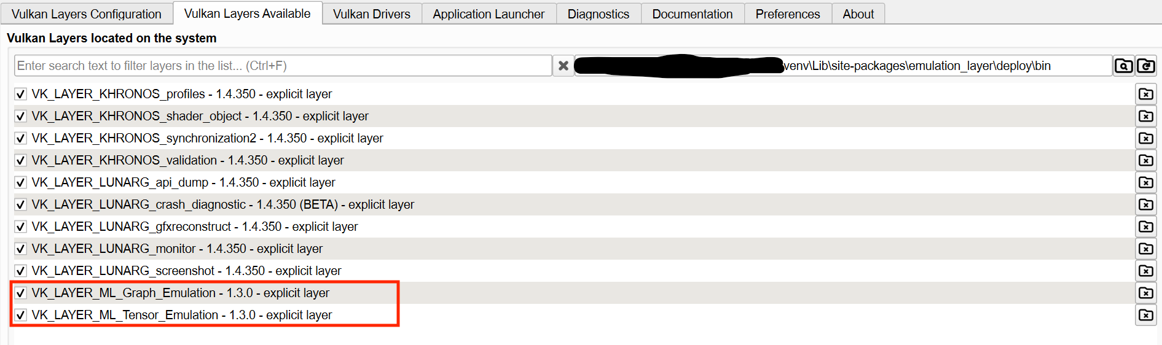Uncheck VK_LAYER_KHRONOS_validation layer
Image resolution: width=1162 pixels, height=345 pixels.
[x=21, y=160]
